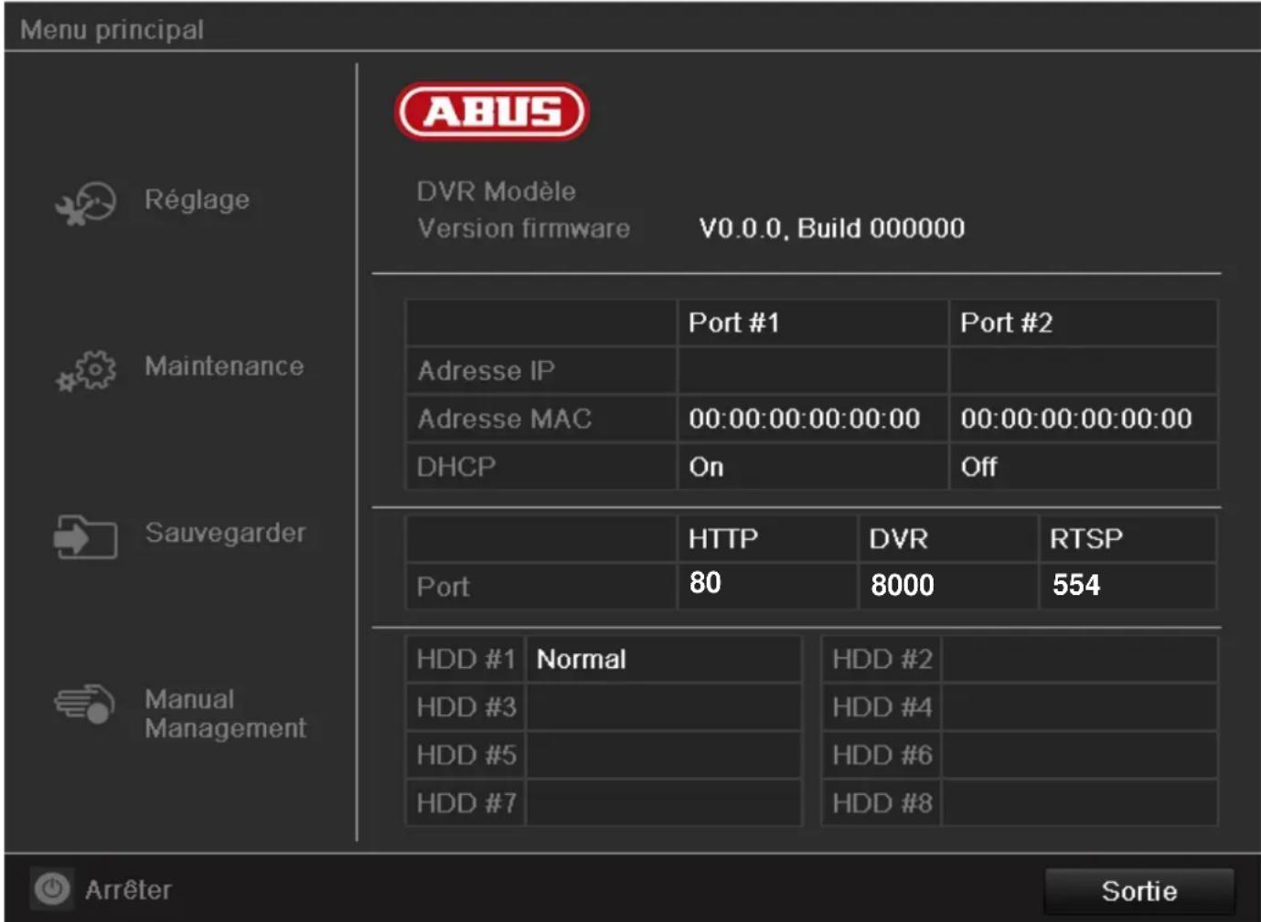Image resolution: width=1261 pixels, height=922 pixels.
Task: Open the RTSP port entry 554
Action: coord(1074,585)
